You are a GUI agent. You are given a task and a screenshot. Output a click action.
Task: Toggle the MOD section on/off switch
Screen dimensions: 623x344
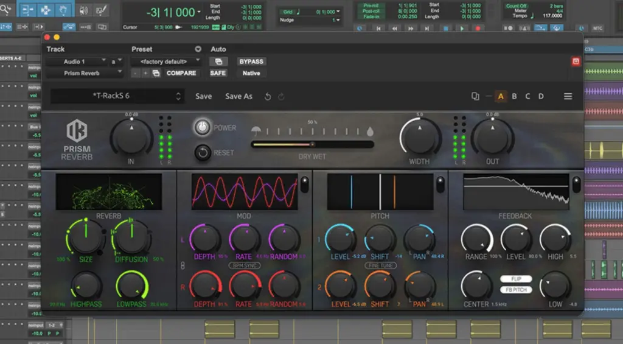(304, 183)
